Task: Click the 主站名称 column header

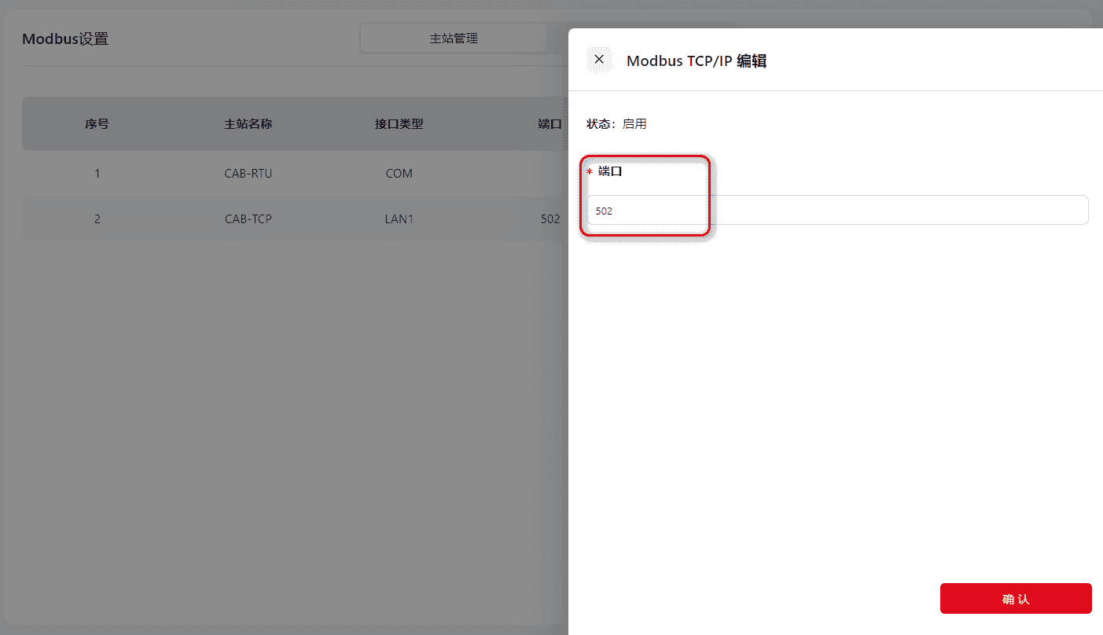Action: 248,124
